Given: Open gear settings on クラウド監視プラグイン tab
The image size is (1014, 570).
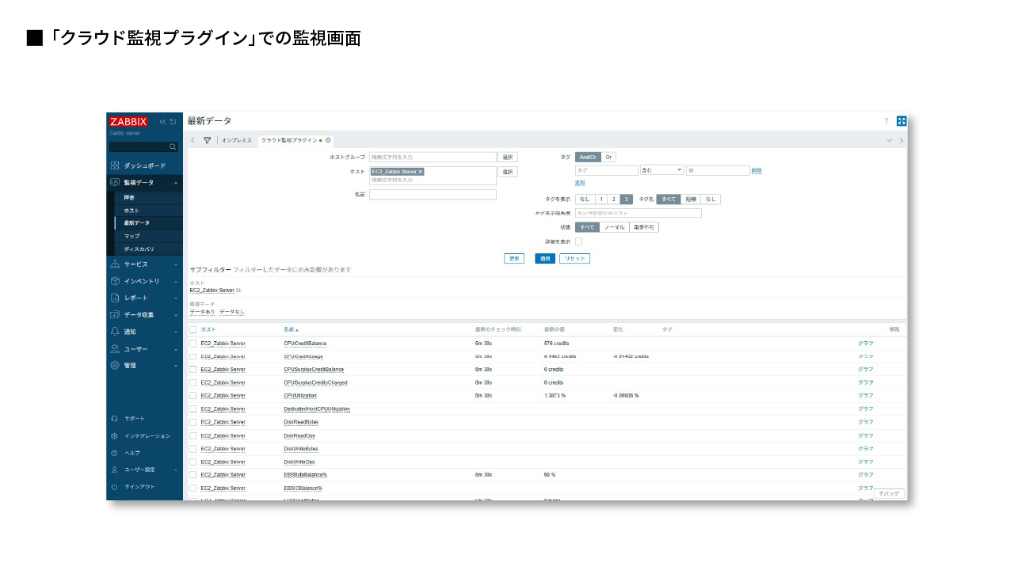Looking at the screenshot, I should 328,140.
